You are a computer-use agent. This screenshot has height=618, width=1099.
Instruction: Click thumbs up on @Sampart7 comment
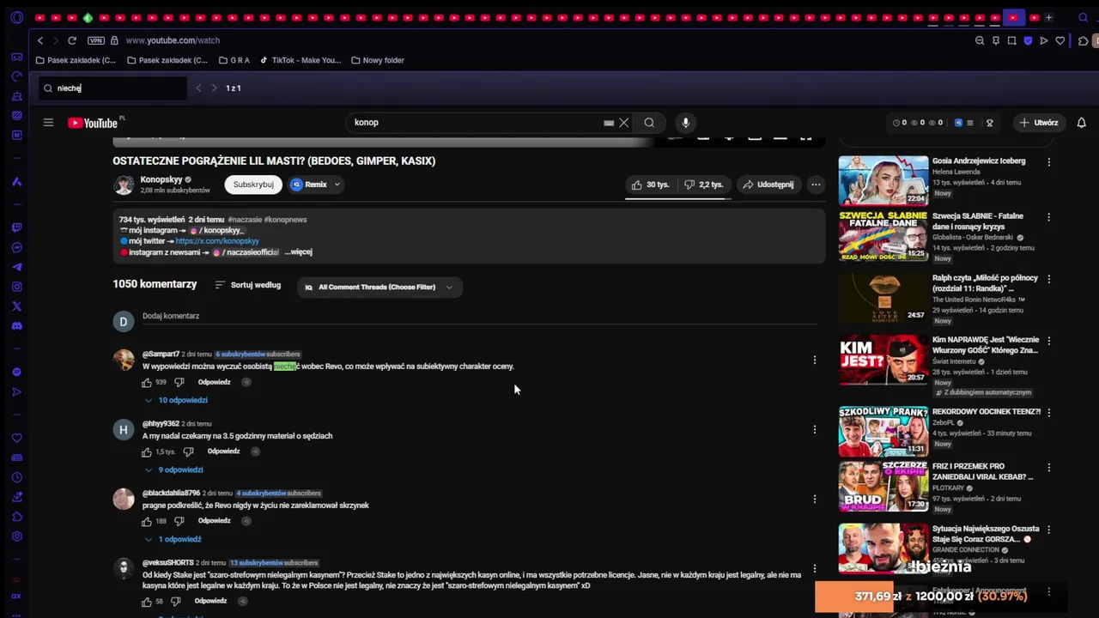(147, 382)
